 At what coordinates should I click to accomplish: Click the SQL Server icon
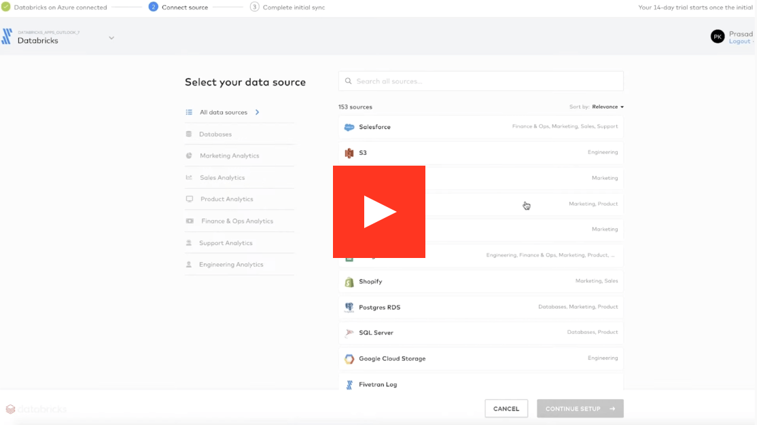pyautogui.click(x=349, y=333)
